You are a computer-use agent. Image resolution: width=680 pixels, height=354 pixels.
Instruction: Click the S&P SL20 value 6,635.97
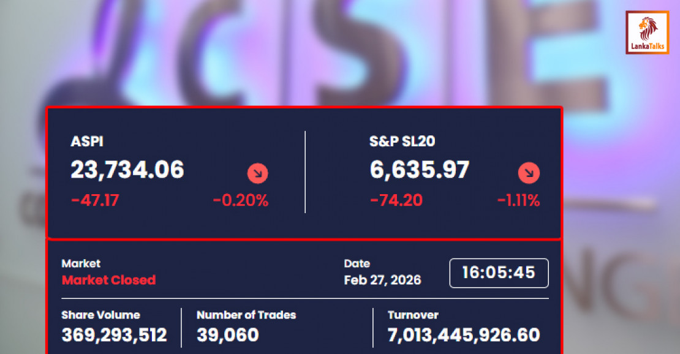click(420, 170)
